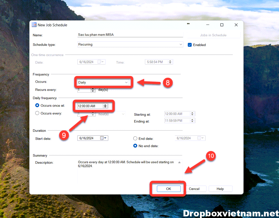Choose the No end date option
Screen dimensions: 279x218
pyautogui.click(x=135, y=146)
